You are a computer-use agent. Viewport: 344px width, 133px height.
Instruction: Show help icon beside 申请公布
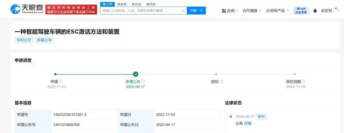point(143,82)
